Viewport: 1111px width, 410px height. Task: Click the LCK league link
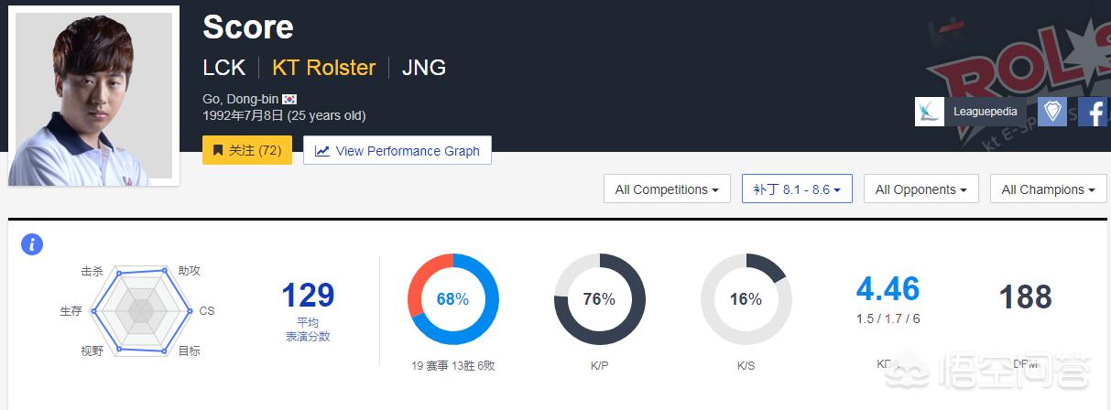pos(224,68)
